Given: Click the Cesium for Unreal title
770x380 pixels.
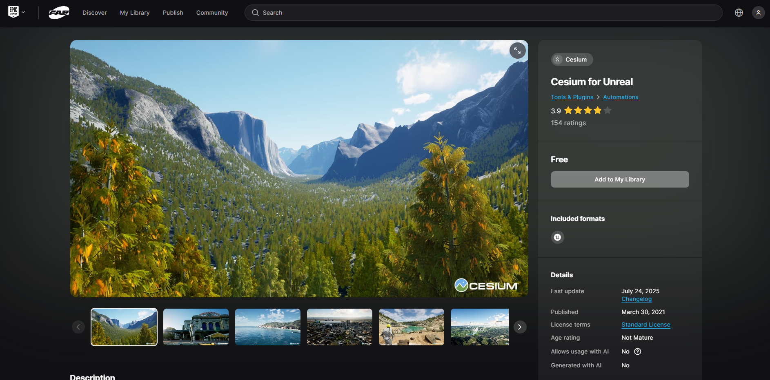Looking at the screenshot, I should coord(592,82).
